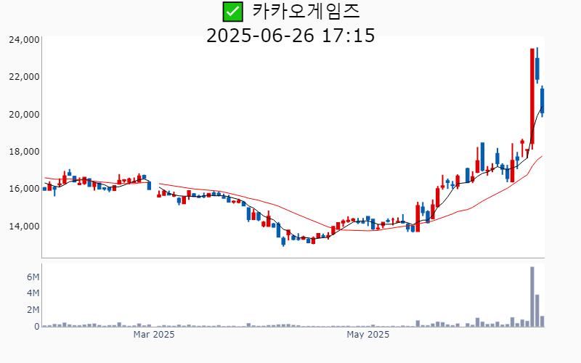The image size is (581, 363).
Task: Select the tallest volume bar above 6M
Action: 532,297
